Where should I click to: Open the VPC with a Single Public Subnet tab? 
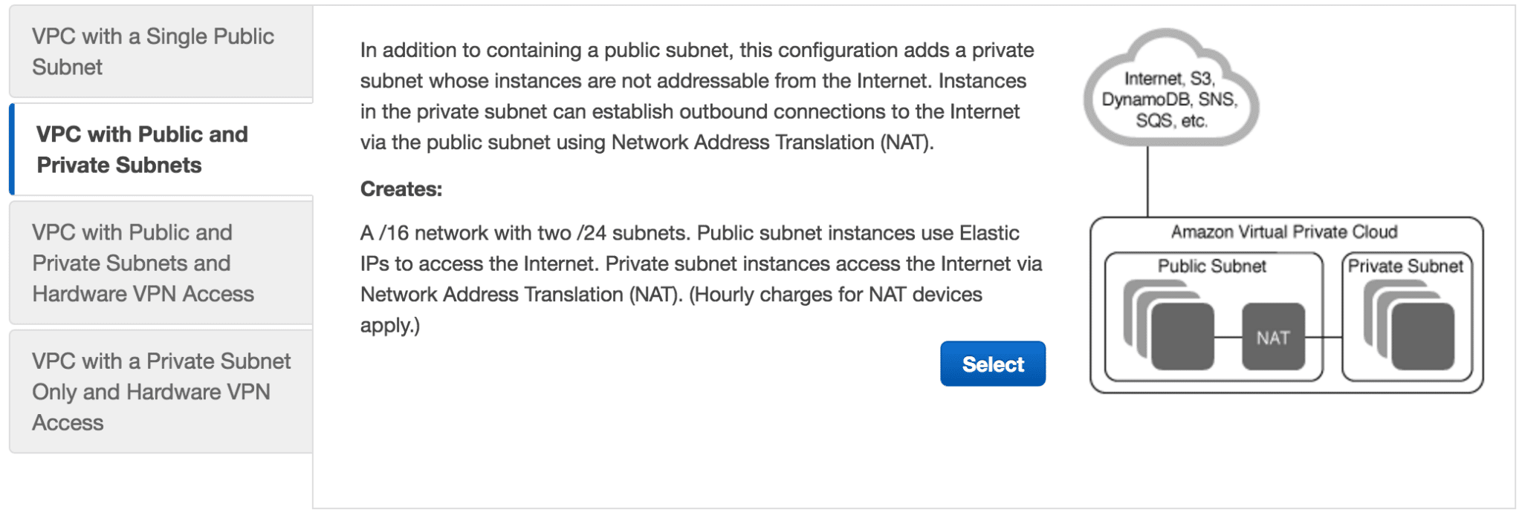[x=160, y=52]
